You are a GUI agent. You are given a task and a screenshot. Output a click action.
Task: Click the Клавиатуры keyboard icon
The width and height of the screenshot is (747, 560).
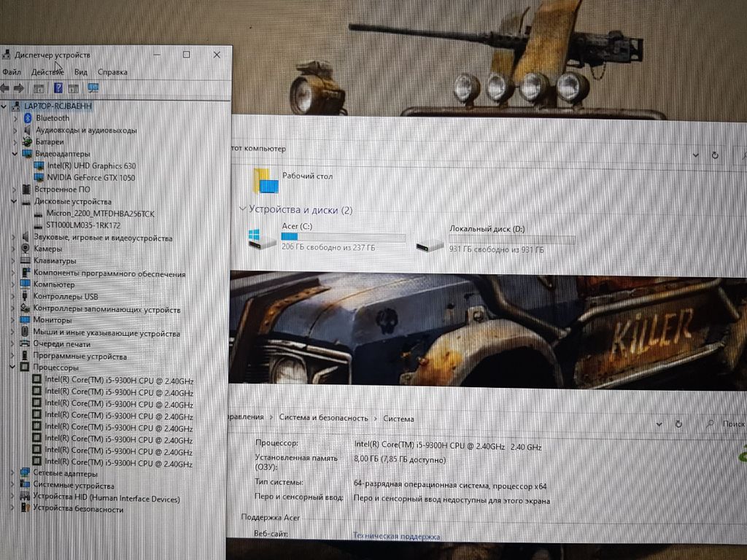[x=26, y=260]
